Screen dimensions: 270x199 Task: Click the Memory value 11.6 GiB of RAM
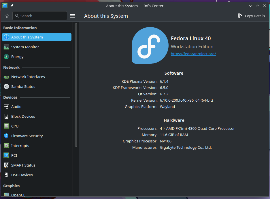pos(174,135)
